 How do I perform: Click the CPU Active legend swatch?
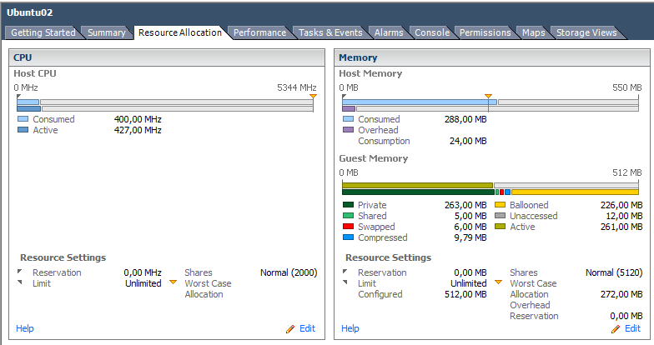(x=23, y=130)
